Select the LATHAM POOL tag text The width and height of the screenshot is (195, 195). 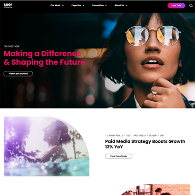(x=114, y=136)
